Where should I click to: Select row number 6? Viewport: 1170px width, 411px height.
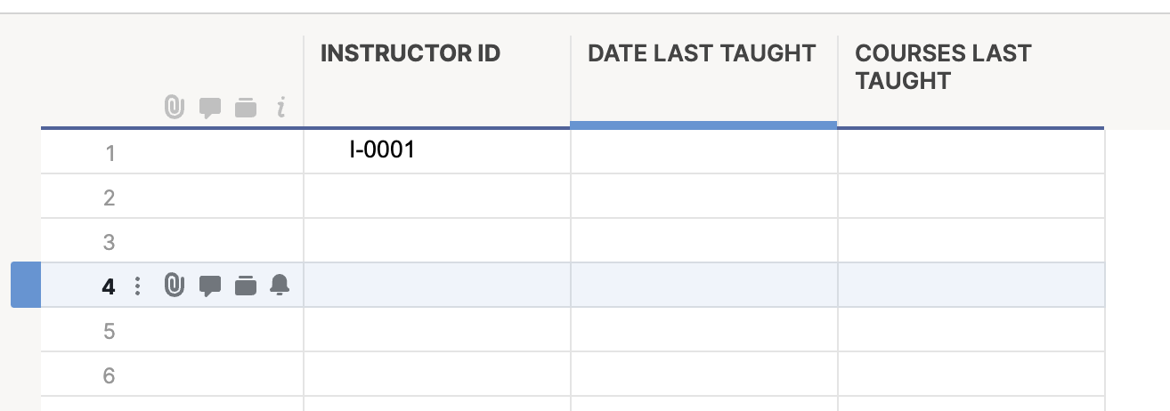coord(110,375)
